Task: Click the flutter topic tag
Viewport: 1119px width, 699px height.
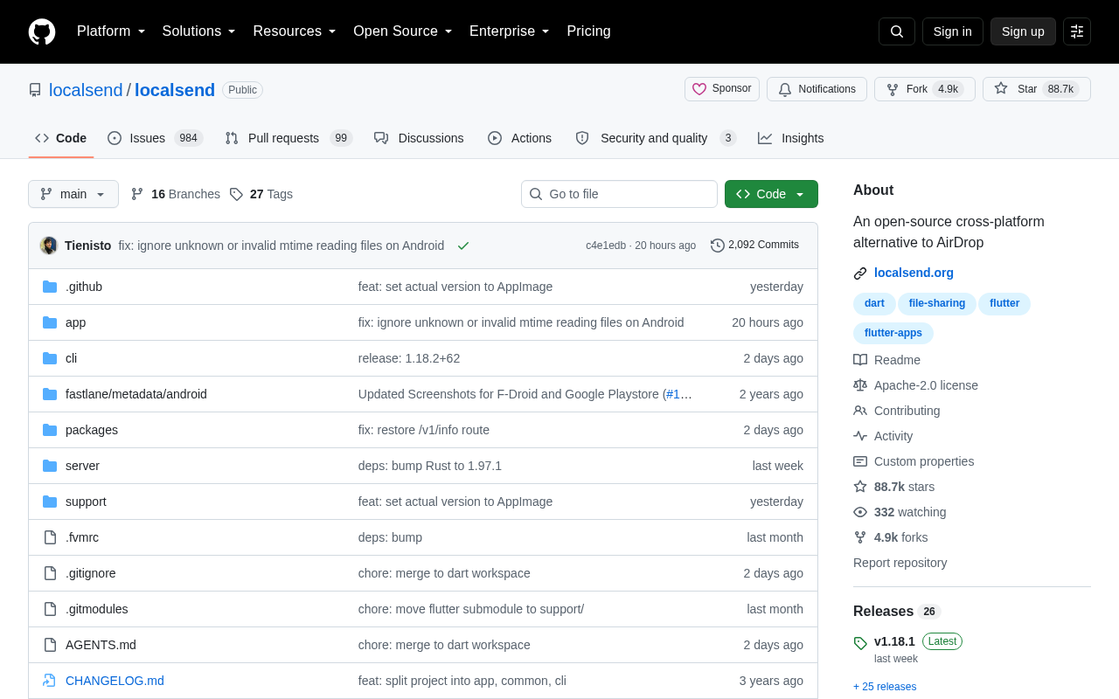Action: [x=1004, y=303]
